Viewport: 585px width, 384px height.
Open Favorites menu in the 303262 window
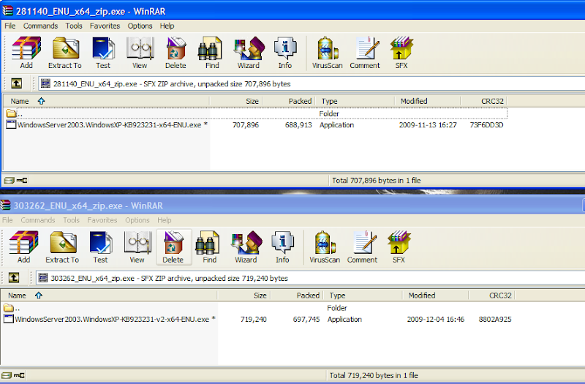(x=102, y=220)
